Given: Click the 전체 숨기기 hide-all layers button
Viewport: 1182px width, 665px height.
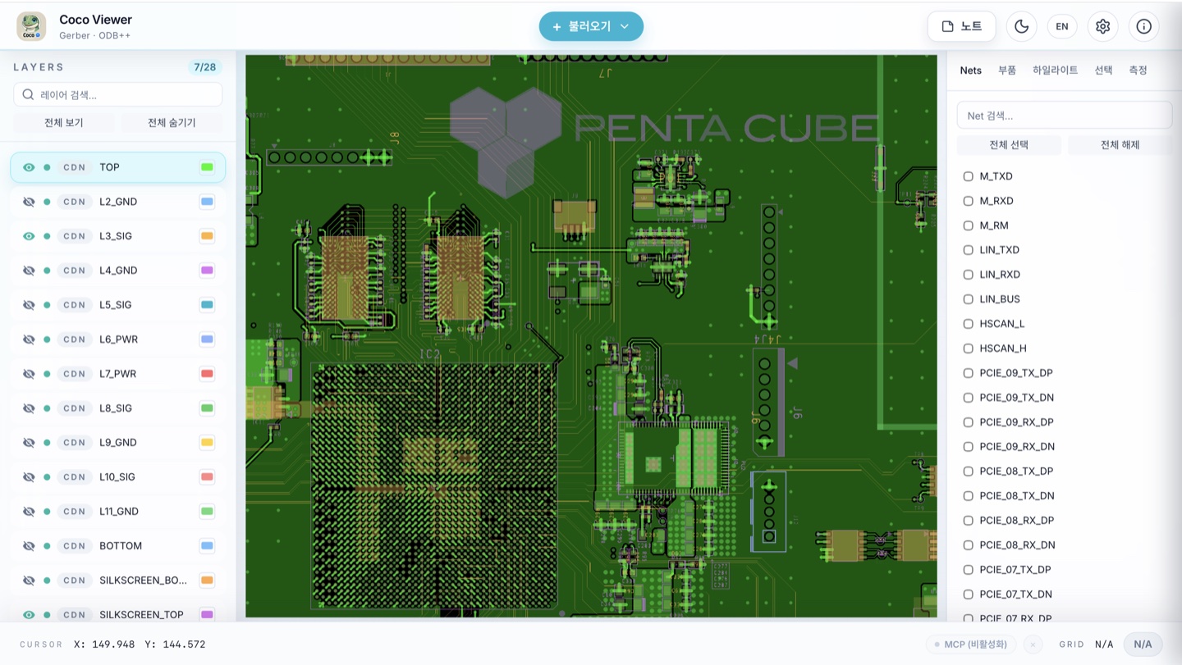Looking at the screenshot, I should tap(172, 123).
